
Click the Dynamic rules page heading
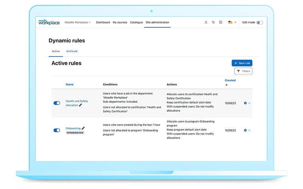pos(67,40)
